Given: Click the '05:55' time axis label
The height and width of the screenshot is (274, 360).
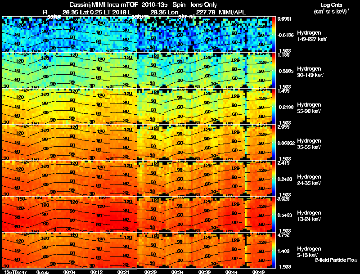Looking at the screenshot, I should [42, 272].
